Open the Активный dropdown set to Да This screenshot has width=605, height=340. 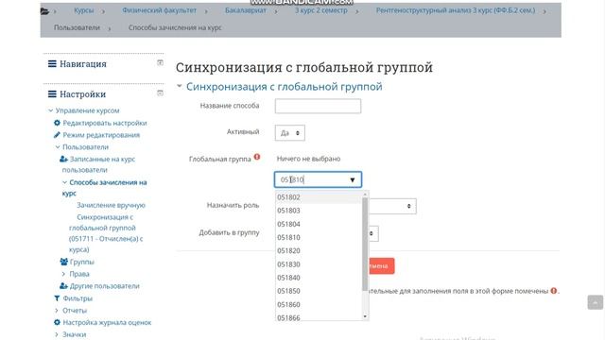(290, 132)
